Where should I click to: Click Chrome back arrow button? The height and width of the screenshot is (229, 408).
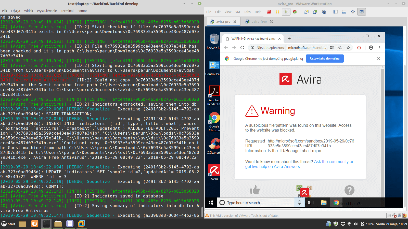pos(226,48)
